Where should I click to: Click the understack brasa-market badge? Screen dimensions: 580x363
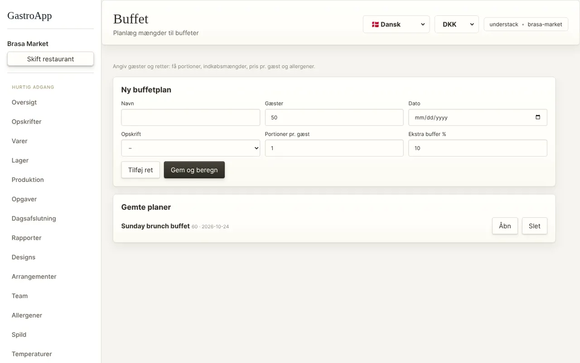526,25
